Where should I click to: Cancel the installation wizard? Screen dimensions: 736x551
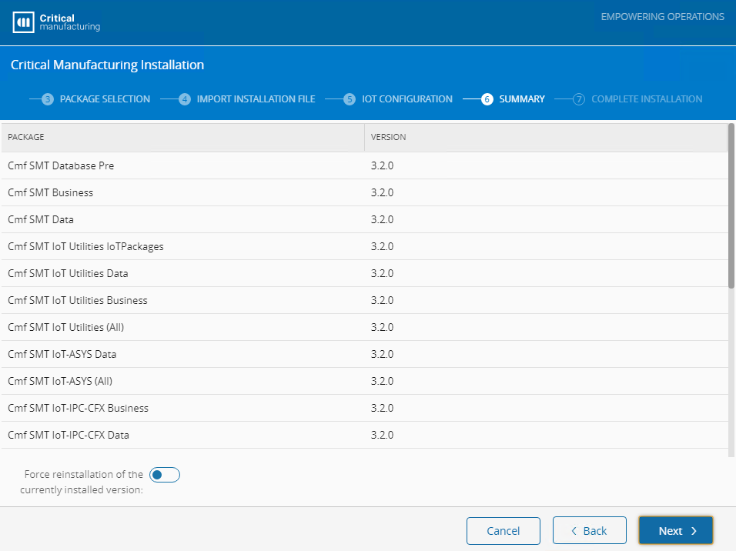coord(503,531)
